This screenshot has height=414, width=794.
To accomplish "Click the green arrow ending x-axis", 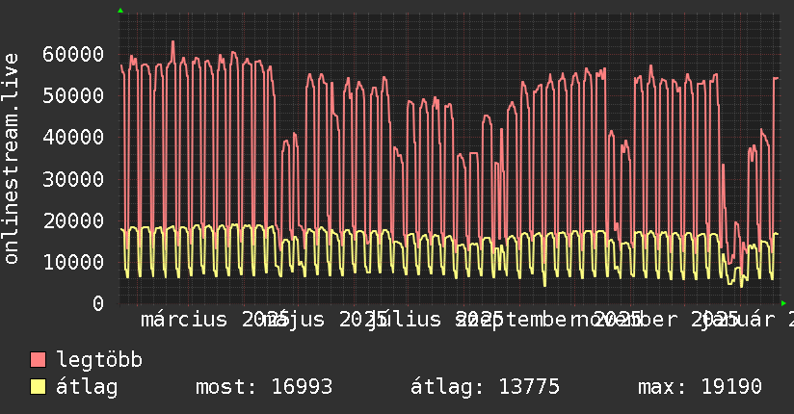I will (783, 303).
